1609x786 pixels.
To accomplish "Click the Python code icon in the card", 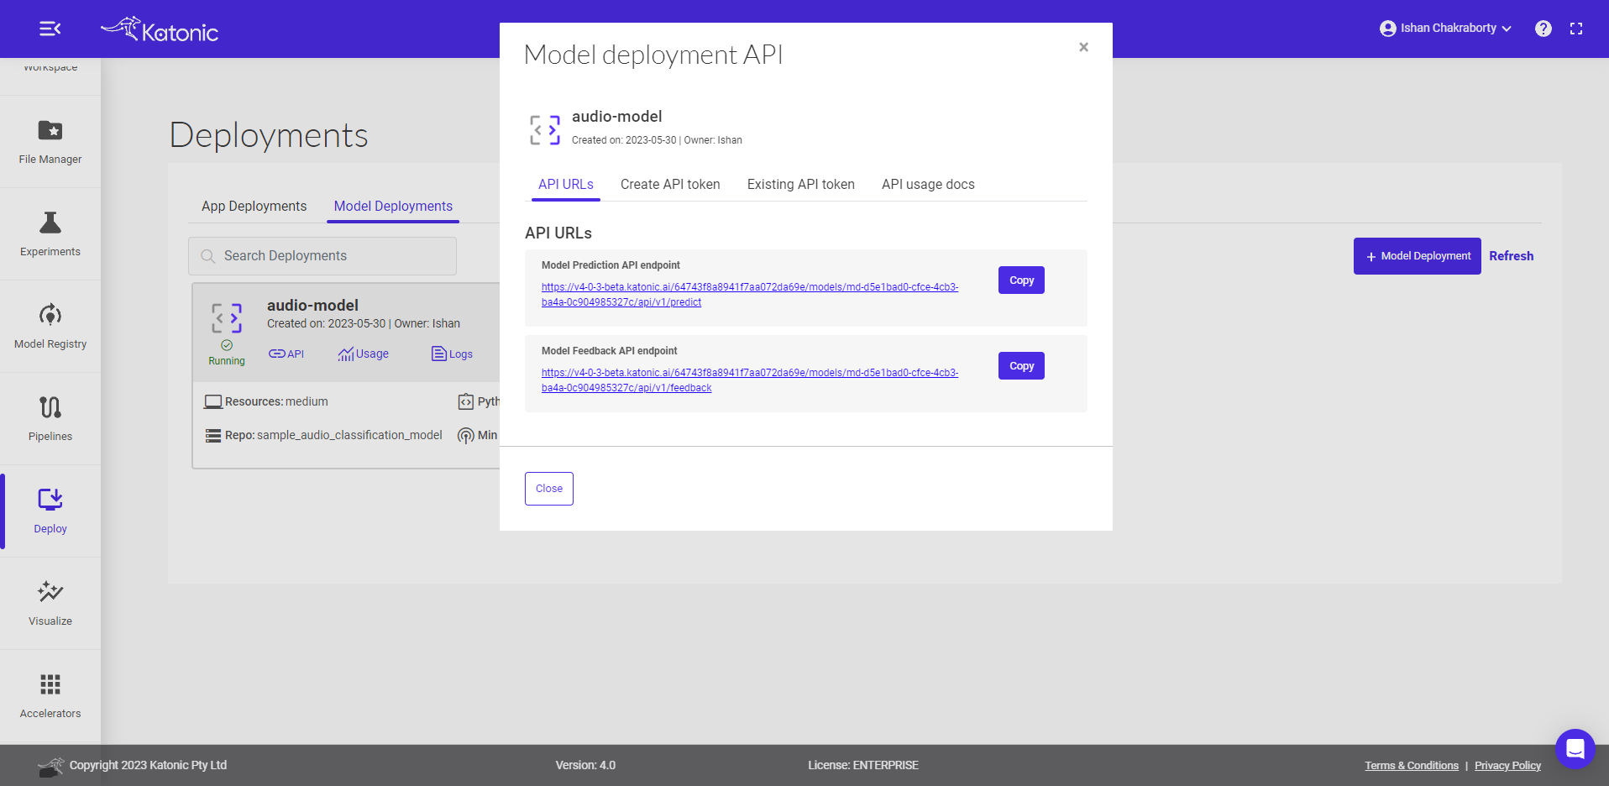I will [x=466, y=401].
